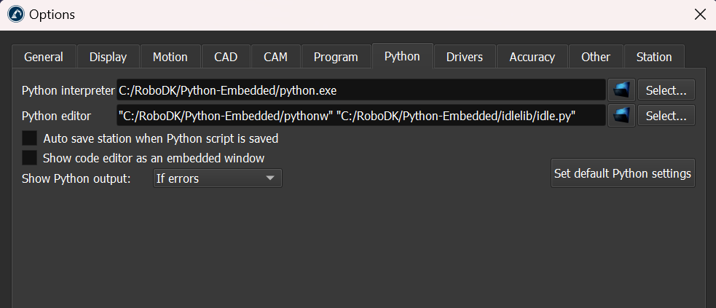Open the Accuracy tab
Screen dimensions: 716x308
point(532,57)
